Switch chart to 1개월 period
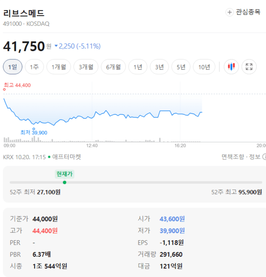Viewport: 266px width, 277px height. click(59, 67)
